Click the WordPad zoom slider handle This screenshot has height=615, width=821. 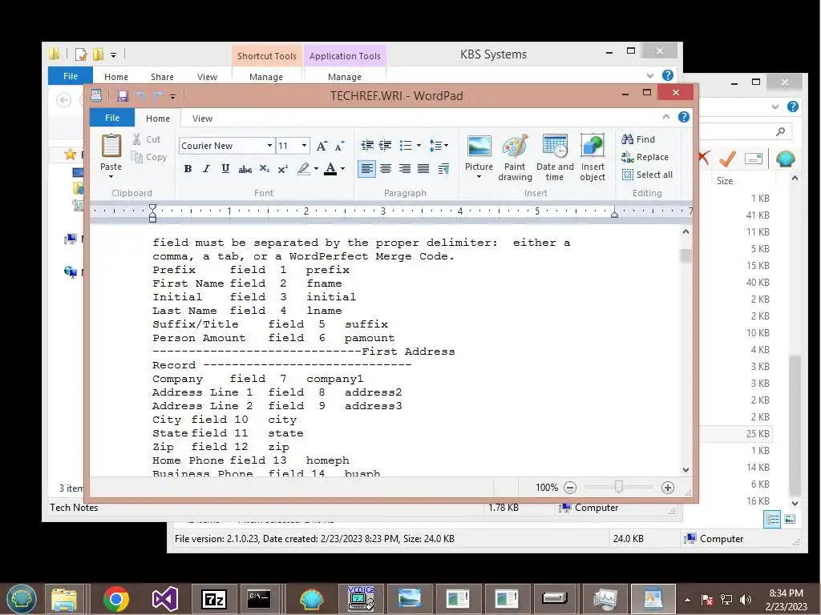[x=618, y=487]
